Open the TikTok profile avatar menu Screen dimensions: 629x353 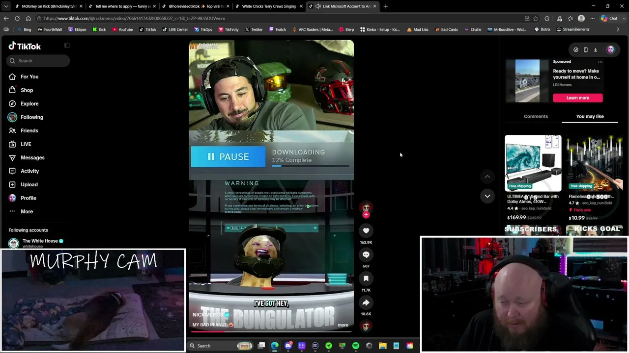(610, 50)
